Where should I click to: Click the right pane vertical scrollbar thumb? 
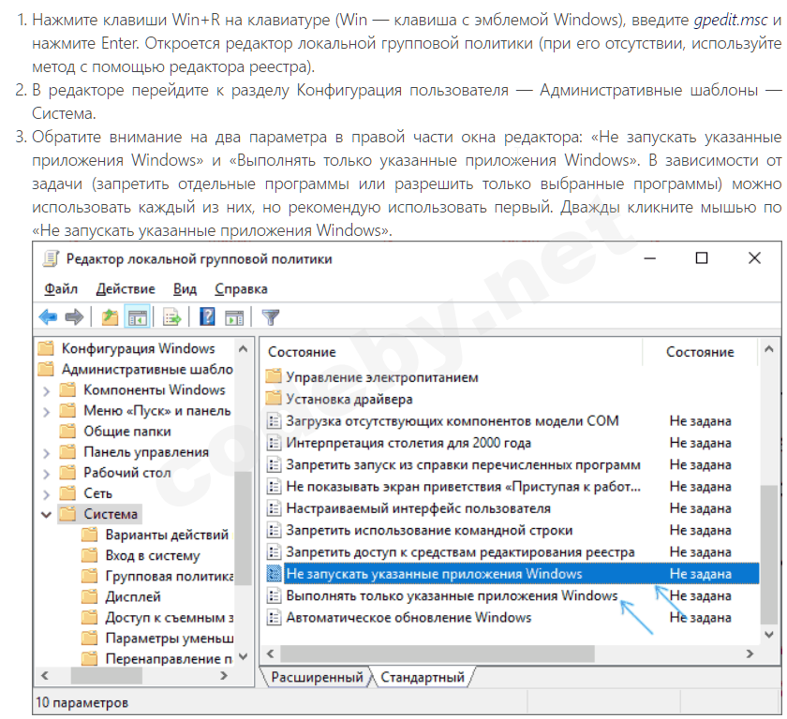pyautogui.click(x=768, y=552)
